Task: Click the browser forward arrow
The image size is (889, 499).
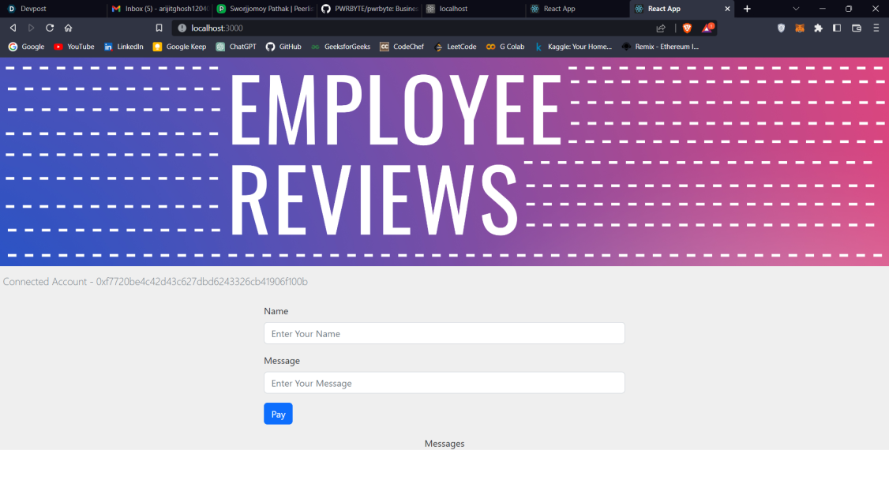Action: click(x=31, y=28)
